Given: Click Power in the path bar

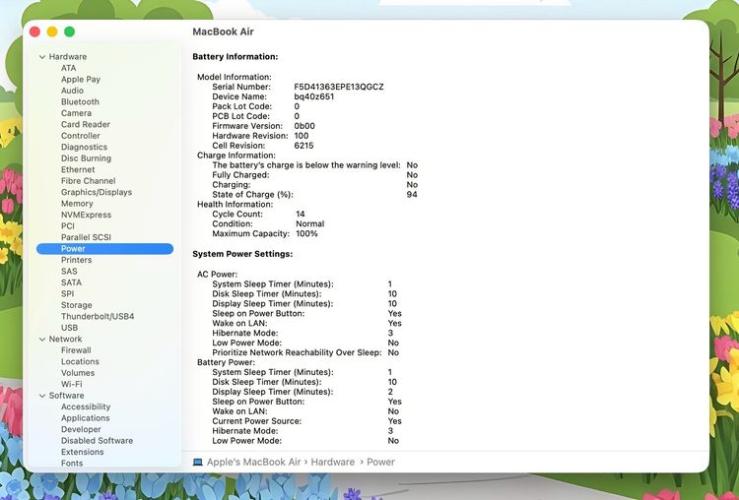Looking at the screenshot, I should [380, 463].
